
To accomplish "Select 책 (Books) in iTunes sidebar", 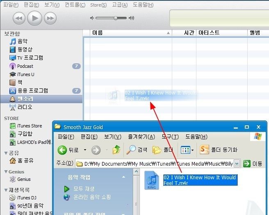I will 20,82.
